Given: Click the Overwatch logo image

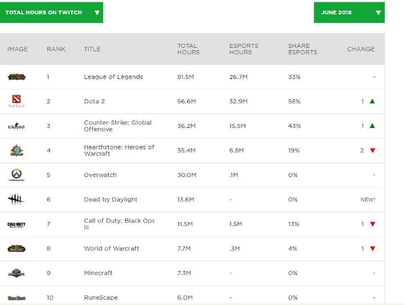Looking at the screenshot, I should pyautogui.click(x=17, y=175).
